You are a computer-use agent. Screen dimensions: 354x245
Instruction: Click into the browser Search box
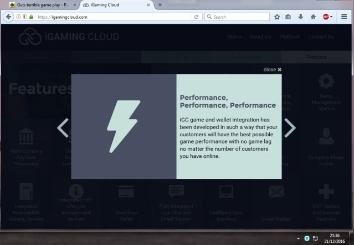(x=237, y=17)
